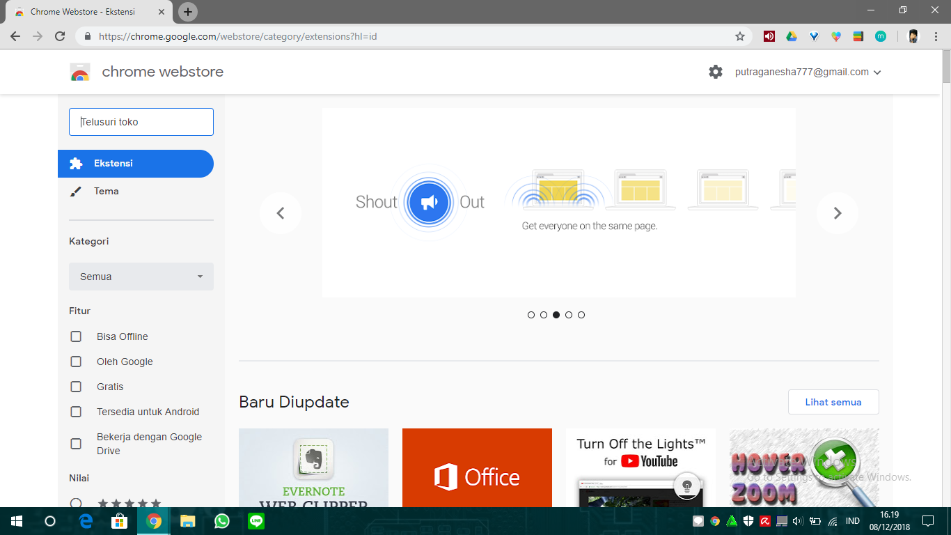Screen dimensions: 951x535
Task: Check the Gratis filter option
Action: pyautogui.click(x=76, y=387)
